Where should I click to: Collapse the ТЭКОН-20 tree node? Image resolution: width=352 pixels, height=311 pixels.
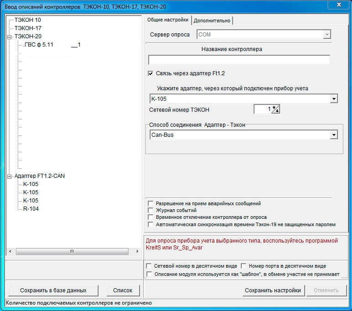click(9, 37)
